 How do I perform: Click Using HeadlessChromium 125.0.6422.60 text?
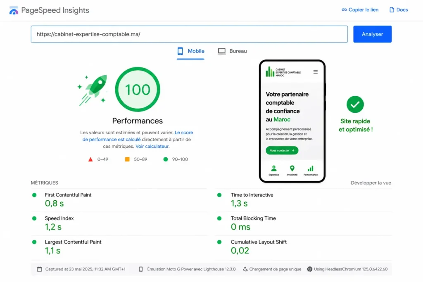[x=351, y=269]
